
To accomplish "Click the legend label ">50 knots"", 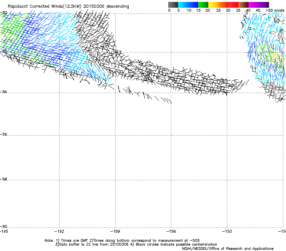I will click(275, 10).
